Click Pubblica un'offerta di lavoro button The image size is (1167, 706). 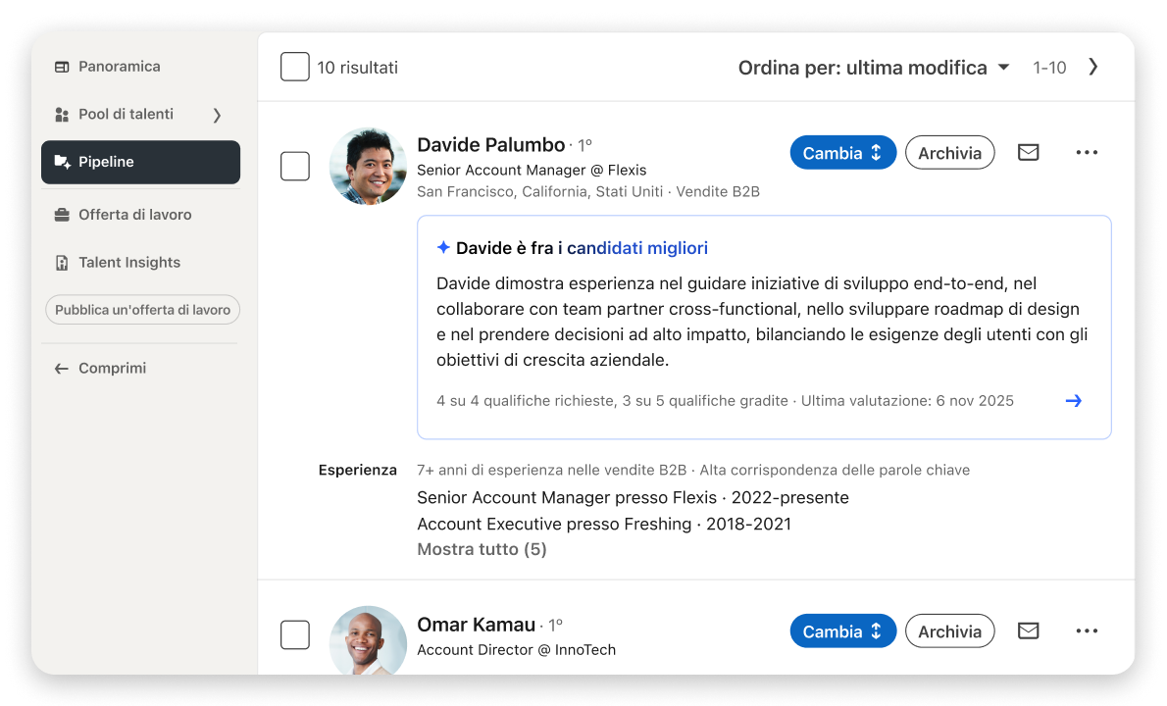point(142,310)
